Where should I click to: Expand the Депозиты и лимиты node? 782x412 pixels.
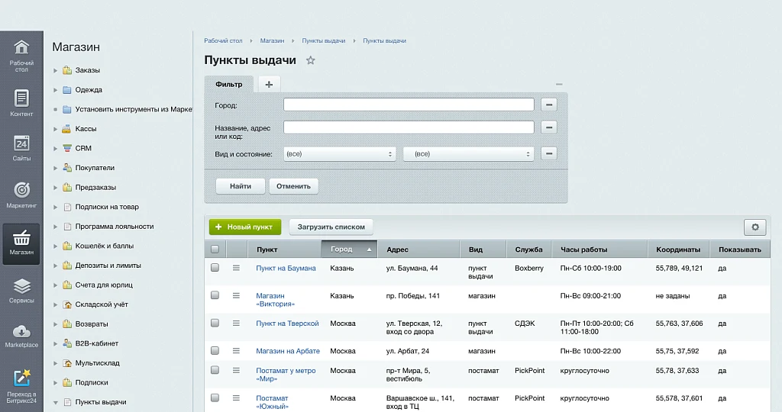55,266
